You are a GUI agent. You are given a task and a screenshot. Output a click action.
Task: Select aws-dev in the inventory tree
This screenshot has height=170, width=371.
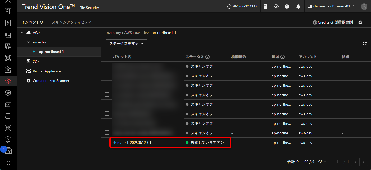click(40, 42)
